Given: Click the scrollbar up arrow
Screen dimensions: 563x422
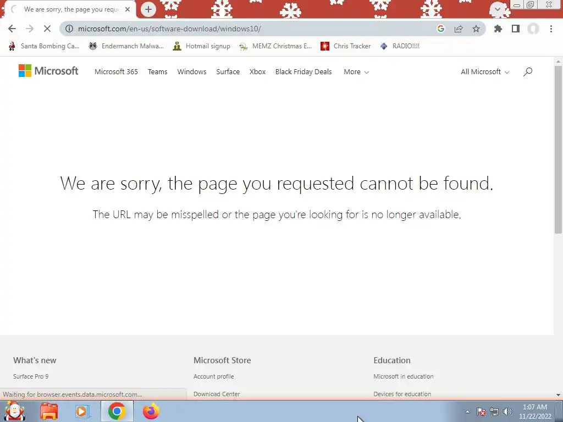Looking at the screenshot, I should (x=558, y=62).
